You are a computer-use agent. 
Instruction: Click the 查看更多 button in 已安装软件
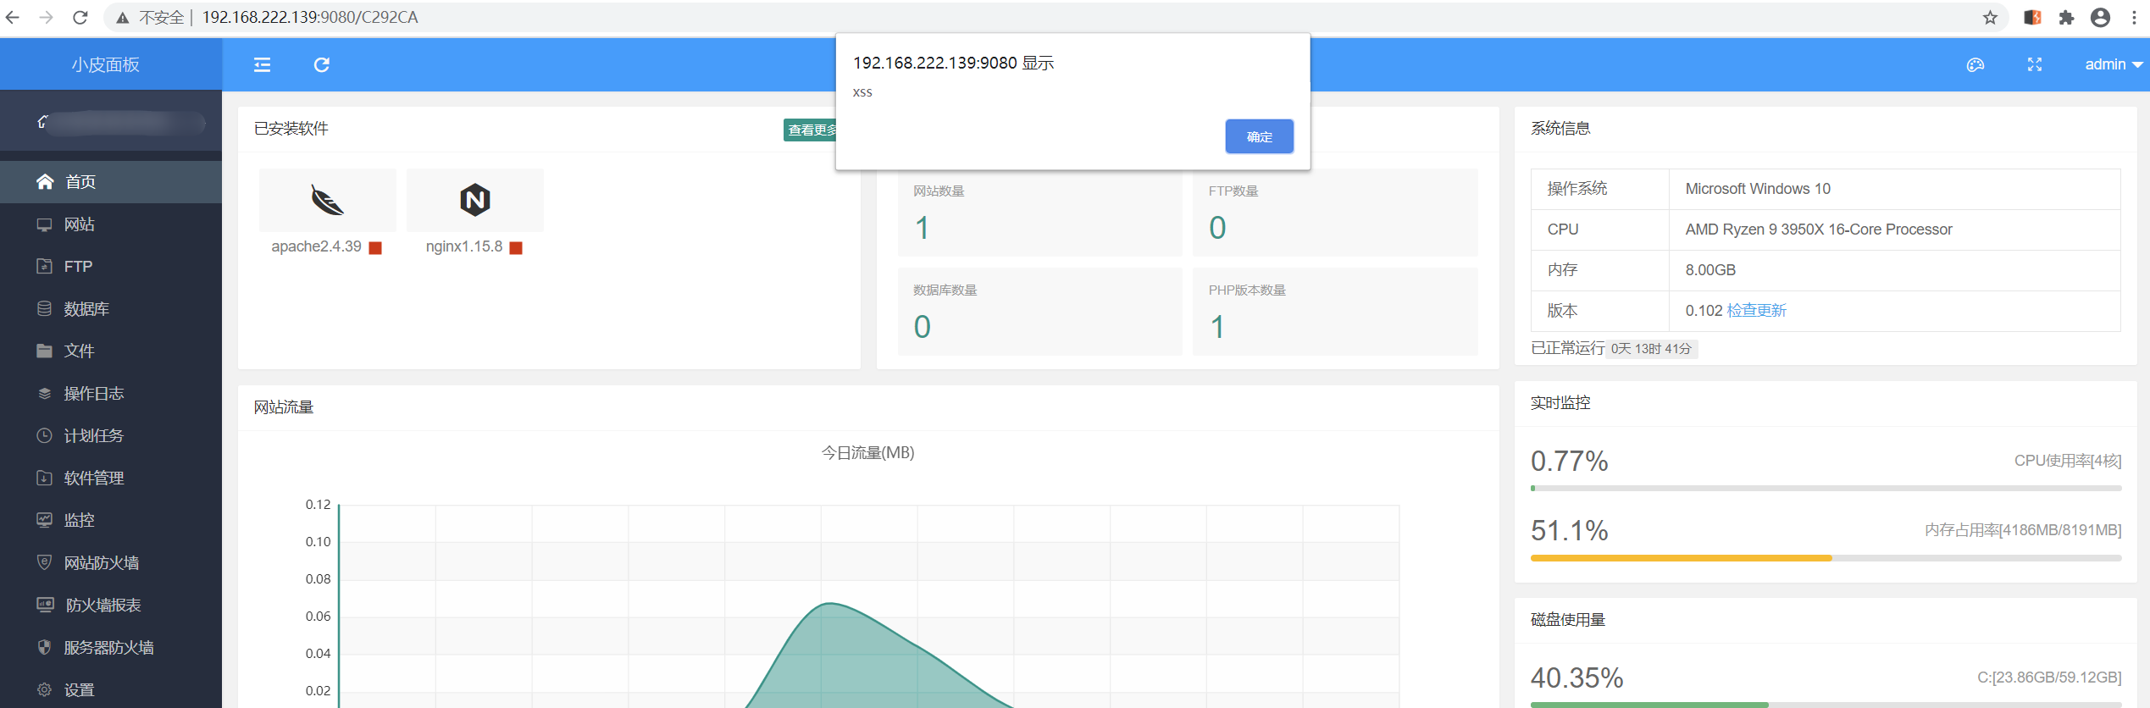click(x=811, y=130)
